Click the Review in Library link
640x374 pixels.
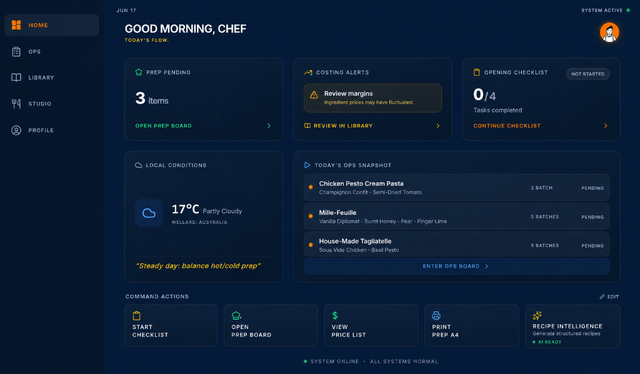[x=343, y=126]
